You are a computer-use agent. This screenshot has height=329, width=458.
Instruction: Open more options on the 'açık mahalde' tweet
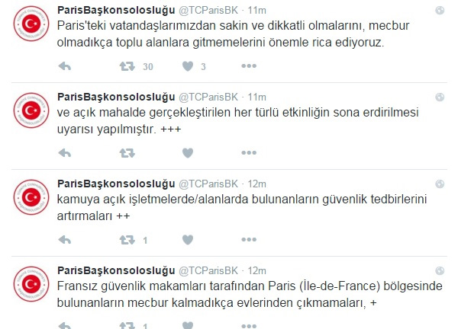tap(249, 153)
